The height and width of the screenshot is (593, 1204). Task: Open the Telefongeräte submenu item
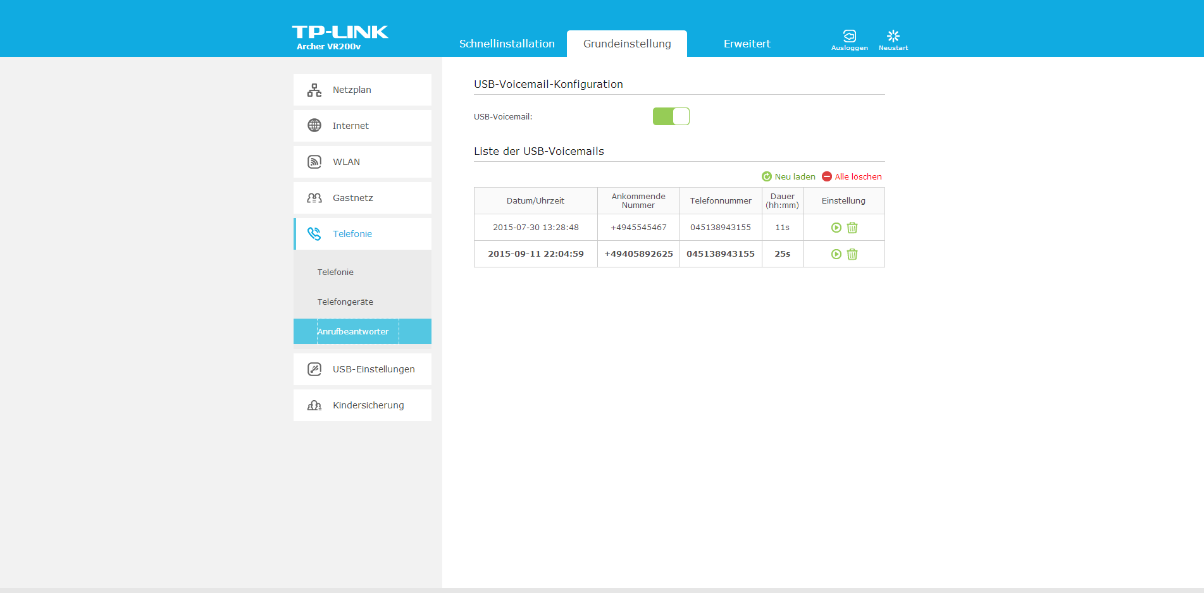pos(345,302)
